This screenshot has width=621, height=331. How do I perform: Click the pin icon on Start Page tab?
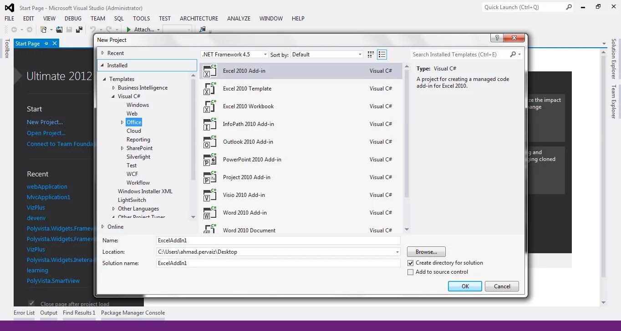tap(46, 44)
